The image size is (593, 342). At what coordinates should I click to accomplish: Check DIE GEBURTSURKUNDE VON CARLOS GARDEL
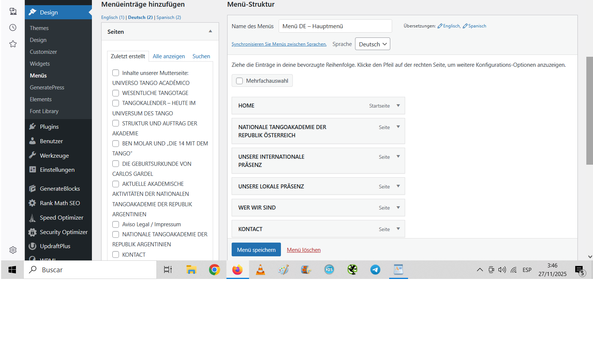point(116,164)
